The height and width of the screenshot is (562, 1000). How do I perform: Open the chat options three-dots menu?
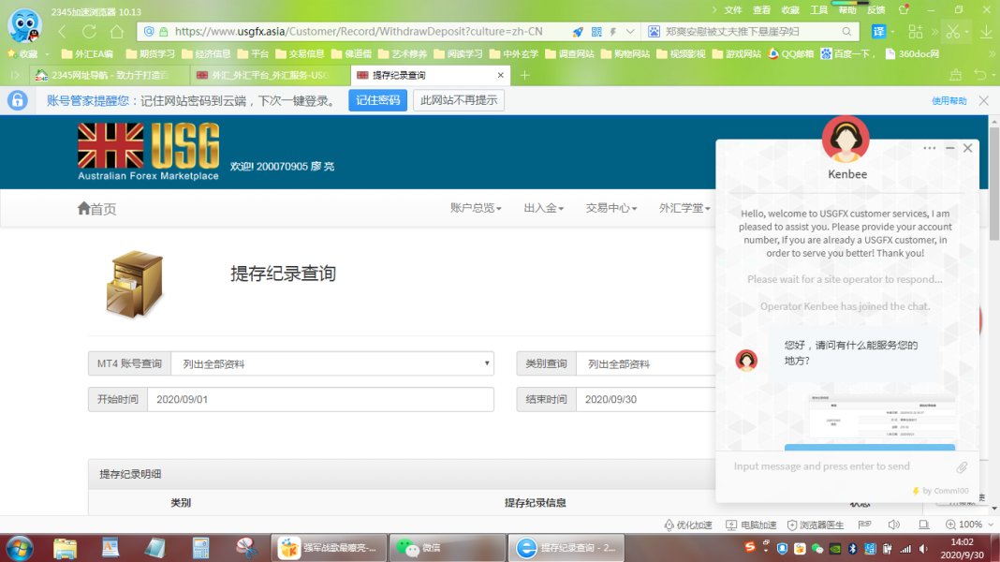click(x=929, y=148)
